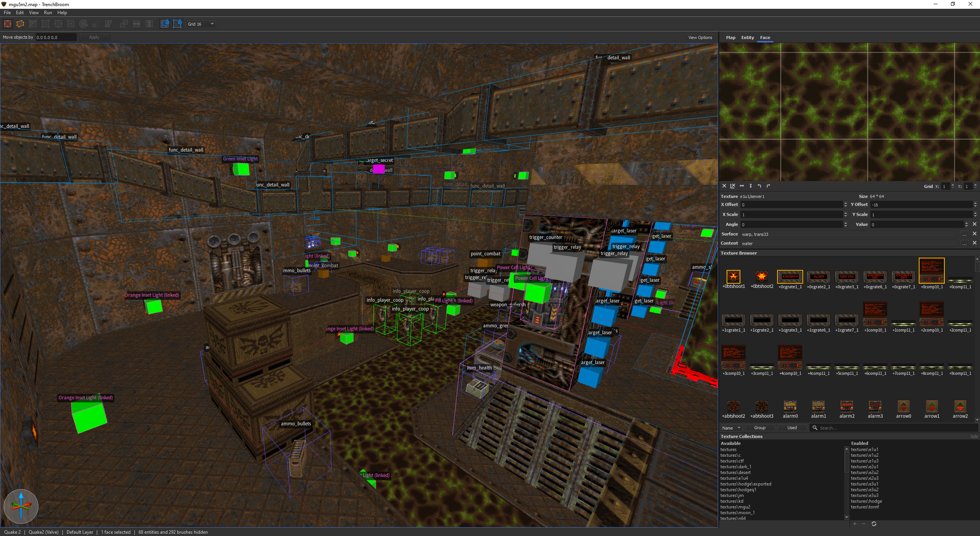The height and width of the screenshot is (536, 980).
Task: Open View Options
Action: pyautogui.click(x=700, y=38)
